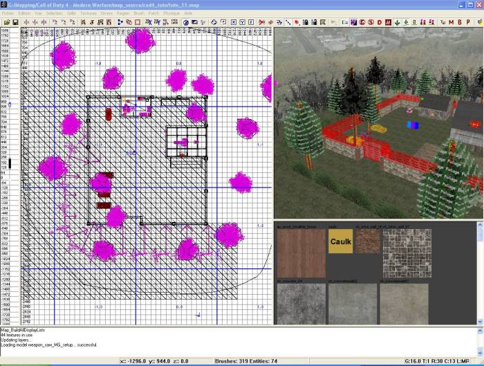This screenshot has width=484, height=366.
Task: Click the Flip Y-axis brush icon
Action: [x=35, y=22]
